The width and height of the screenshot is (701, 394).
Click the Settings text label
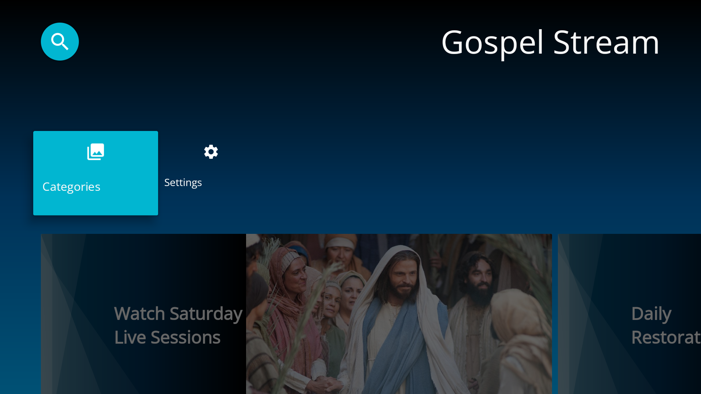(x=183, y=182)
